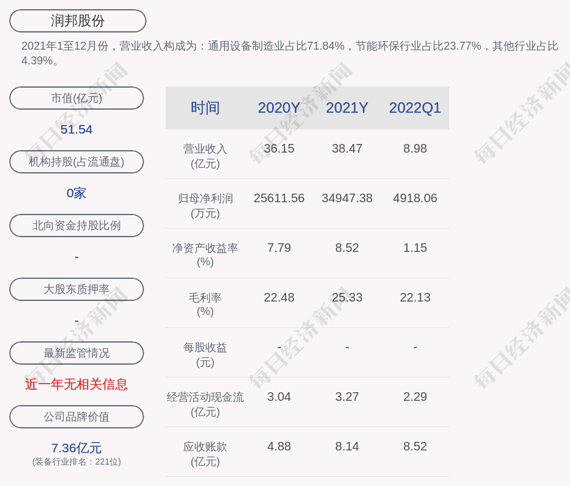
Task: Click the 时间 column header
Action: 205,108
